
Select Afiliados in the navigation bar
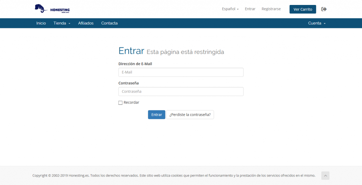click(x=86, y=23)
